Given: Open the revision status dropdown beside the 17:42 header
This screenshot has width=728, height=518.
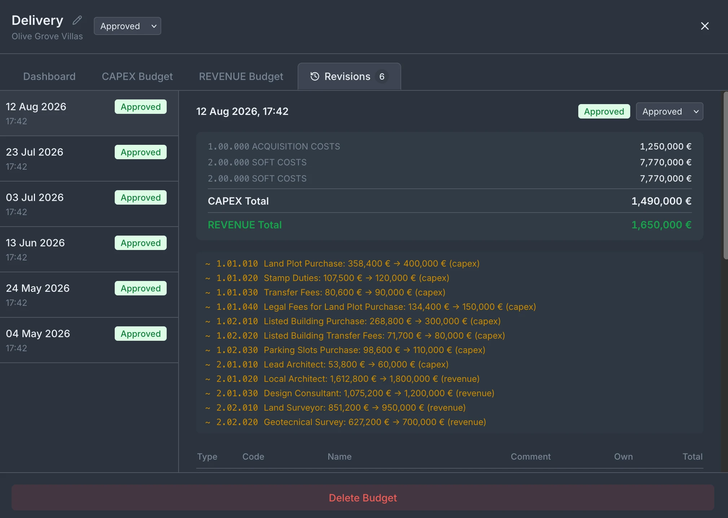Looking at the screenshot, I should coord(669,111).
